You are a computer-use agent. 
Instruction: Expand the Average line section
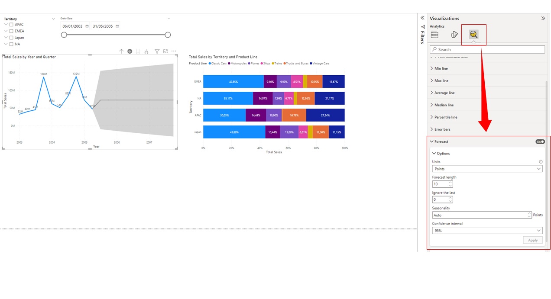click(444, 93)
